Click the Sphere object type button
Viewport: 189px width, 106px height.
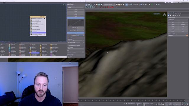[173, 24]
